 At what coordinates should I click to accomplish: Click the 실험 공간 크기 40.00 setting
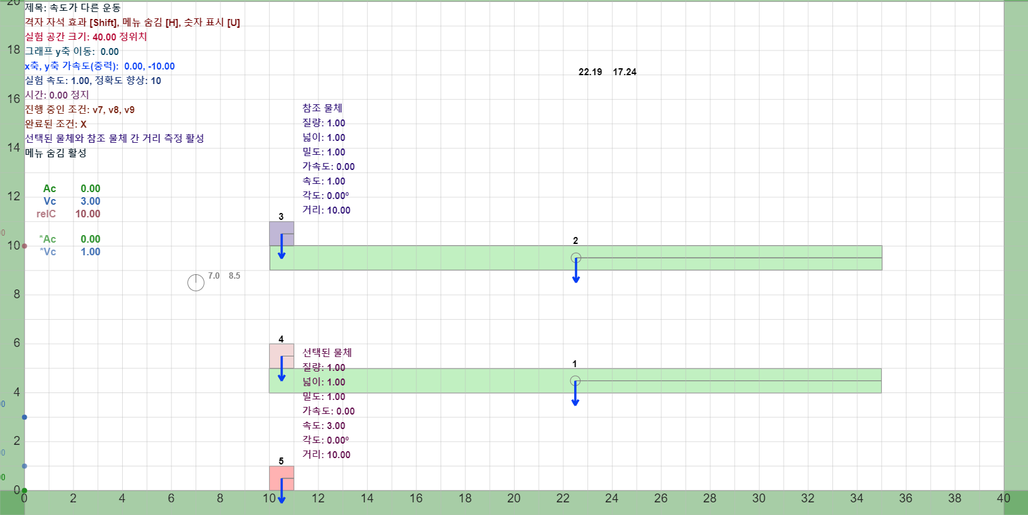86,37
